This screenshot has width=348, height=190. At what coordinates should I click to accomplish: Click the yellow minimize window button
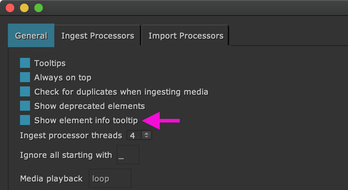(x=24, y=7)
